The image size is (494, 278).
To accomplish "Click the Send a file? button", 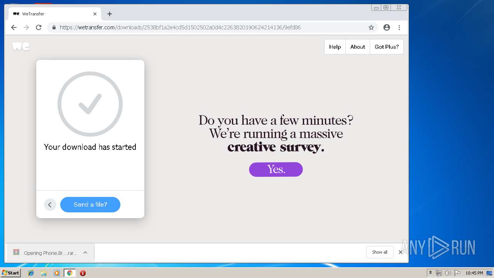I will coord(90,205).
